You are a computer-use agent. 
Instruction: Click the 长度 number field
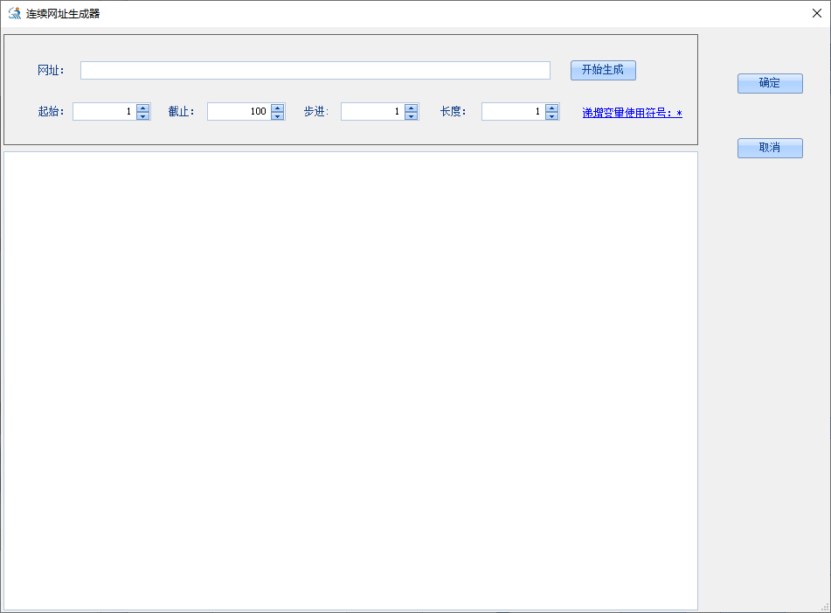point(512,112)
